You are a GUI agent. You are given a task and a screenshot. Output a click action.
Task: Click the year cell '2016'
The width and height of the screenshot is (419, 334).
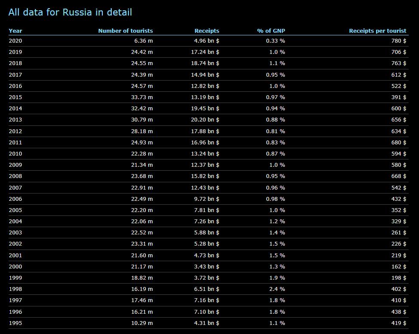click(15, 86)
